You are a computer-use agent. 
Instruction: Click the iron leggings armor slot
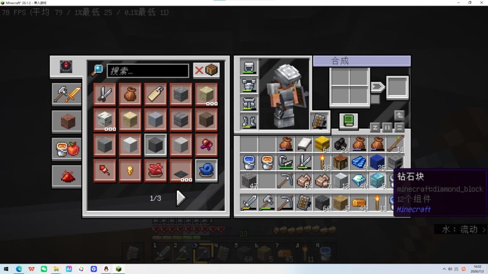249,104
